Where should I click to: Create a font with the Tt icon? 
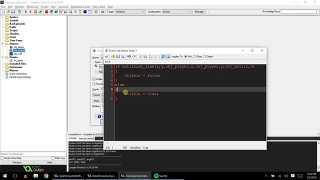(x=75, y=12)
